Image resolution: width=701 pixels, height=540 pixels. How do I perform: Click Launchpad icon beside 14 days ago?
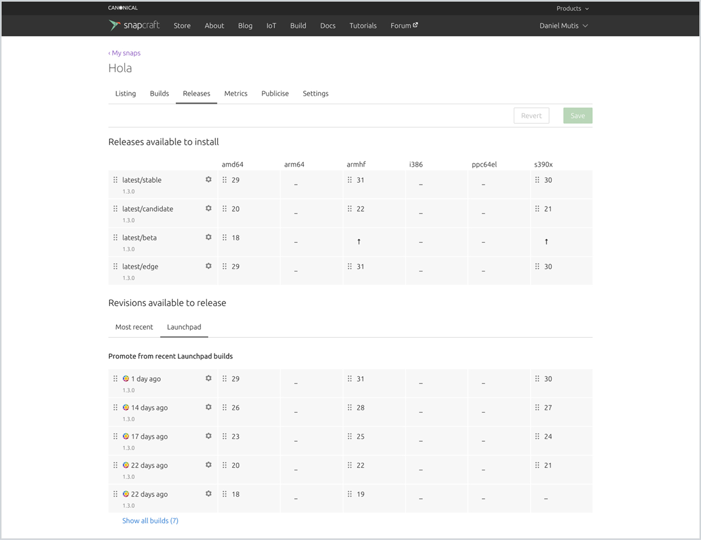tap(126, 408)
